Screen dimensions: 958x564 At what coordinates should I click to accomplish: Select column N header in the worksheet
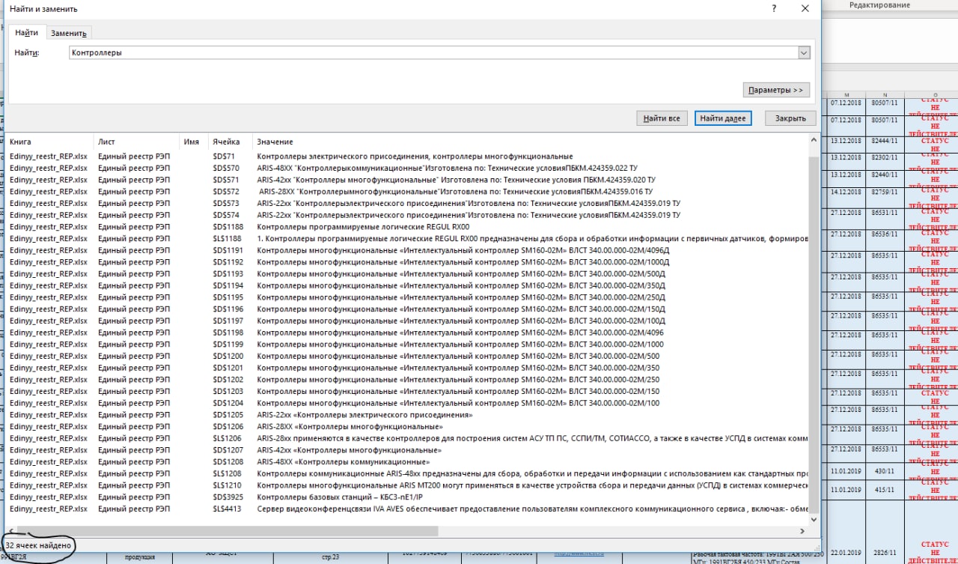(884, 94)
